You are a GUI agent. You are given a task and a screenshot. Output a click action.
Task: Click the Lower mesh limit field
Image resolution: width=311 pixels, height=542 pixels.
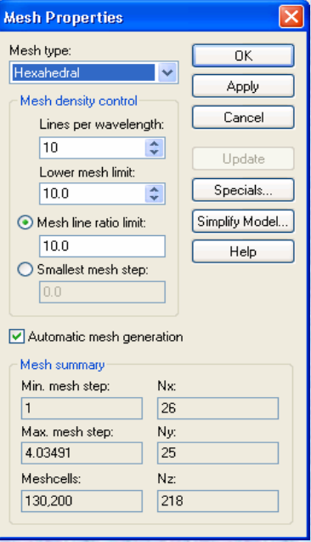pyautogui.click(x=93, y=193)
